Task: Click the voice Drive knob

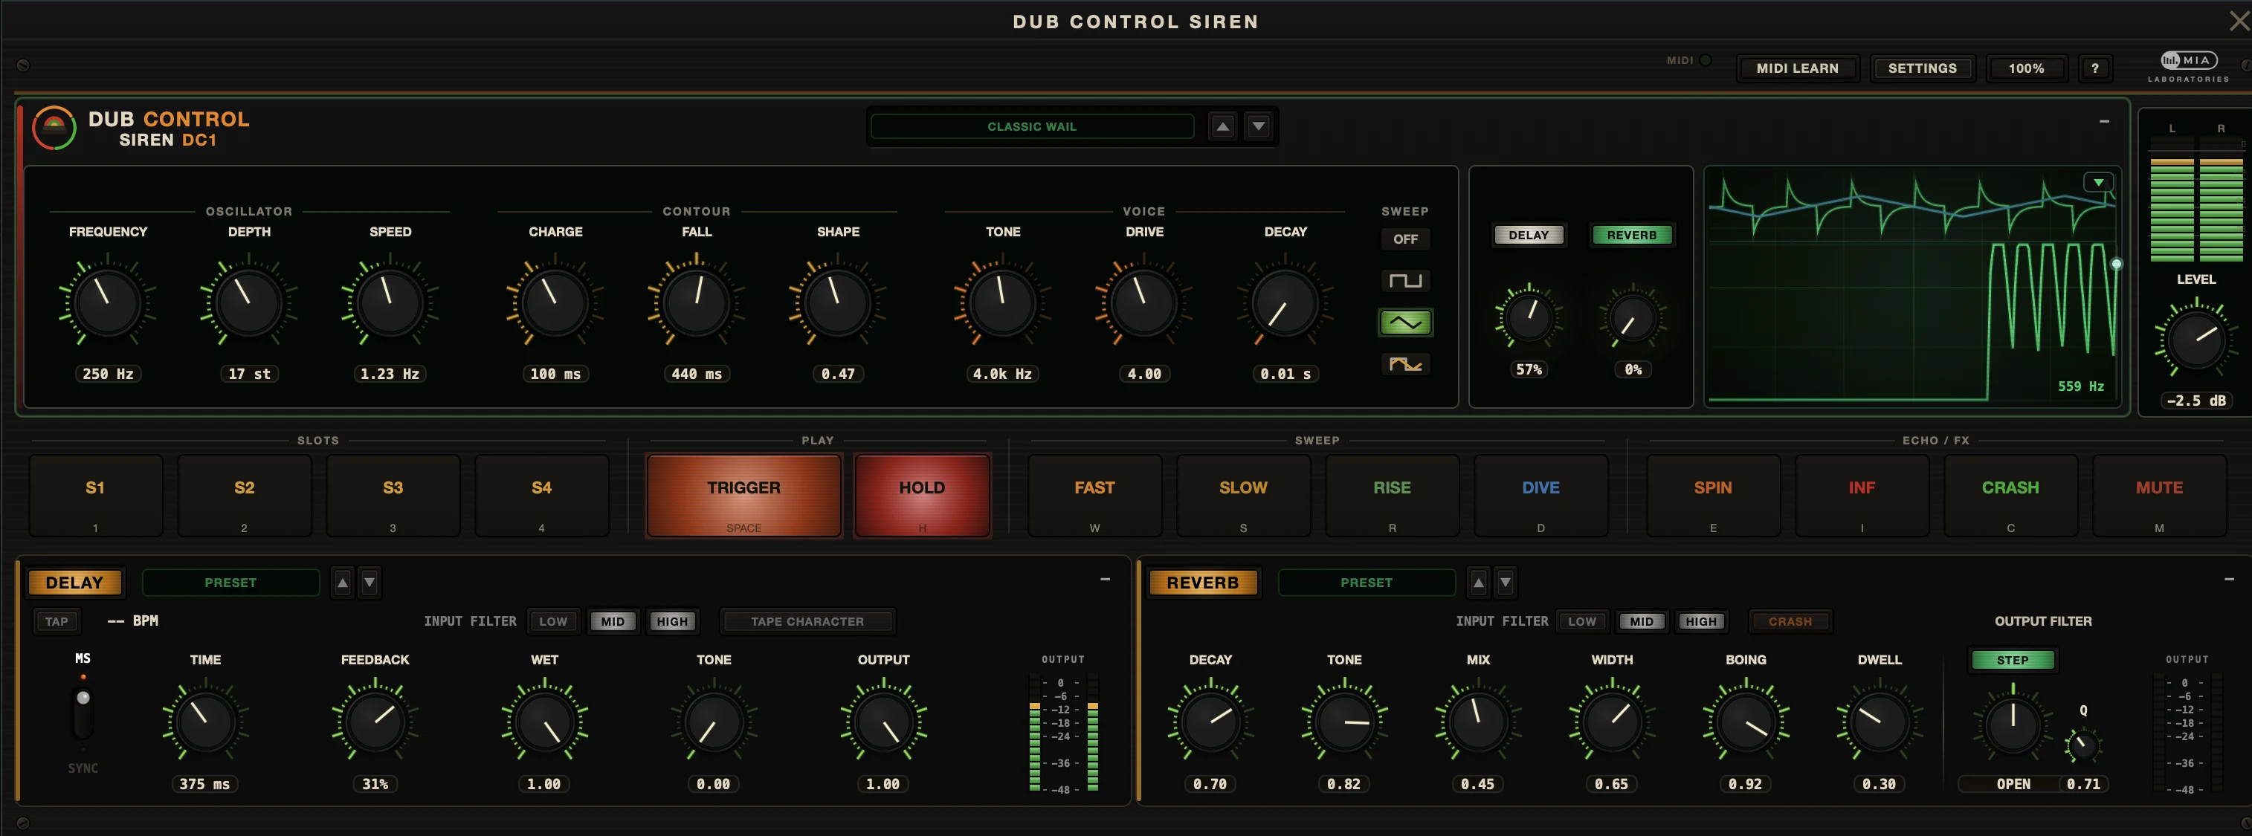Action: pyautogui.click(x=1144, y=302)
